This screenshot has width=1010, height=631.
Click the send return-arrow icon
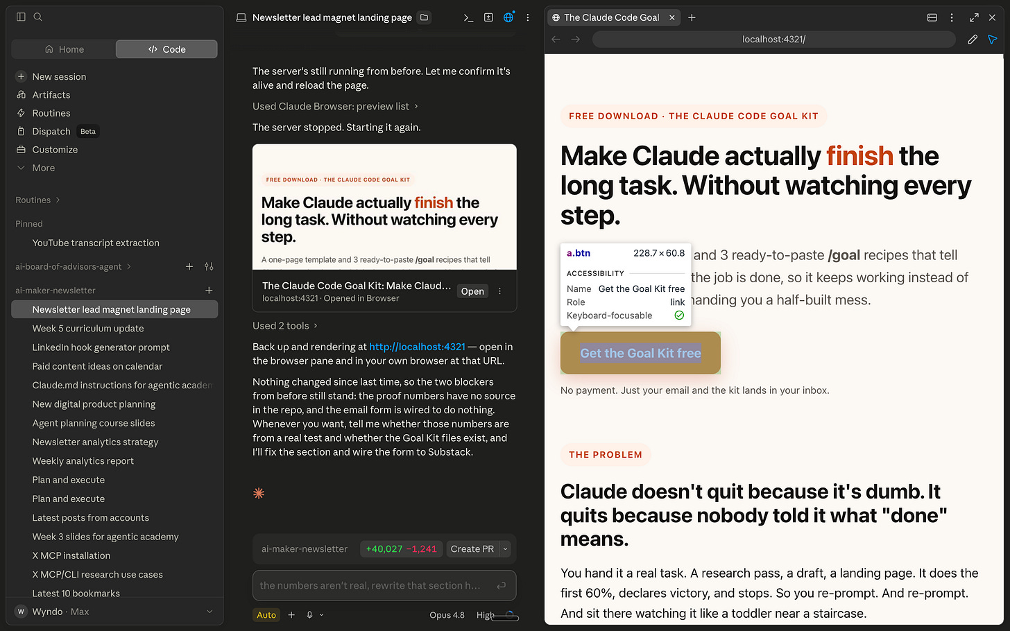coord(501,586)
